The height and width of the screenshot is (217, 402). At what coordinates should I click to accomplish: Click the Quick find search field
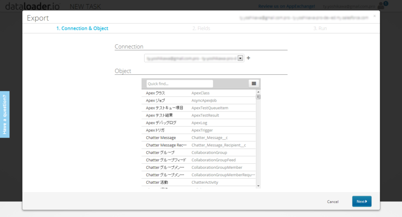[x=179, y=83]
